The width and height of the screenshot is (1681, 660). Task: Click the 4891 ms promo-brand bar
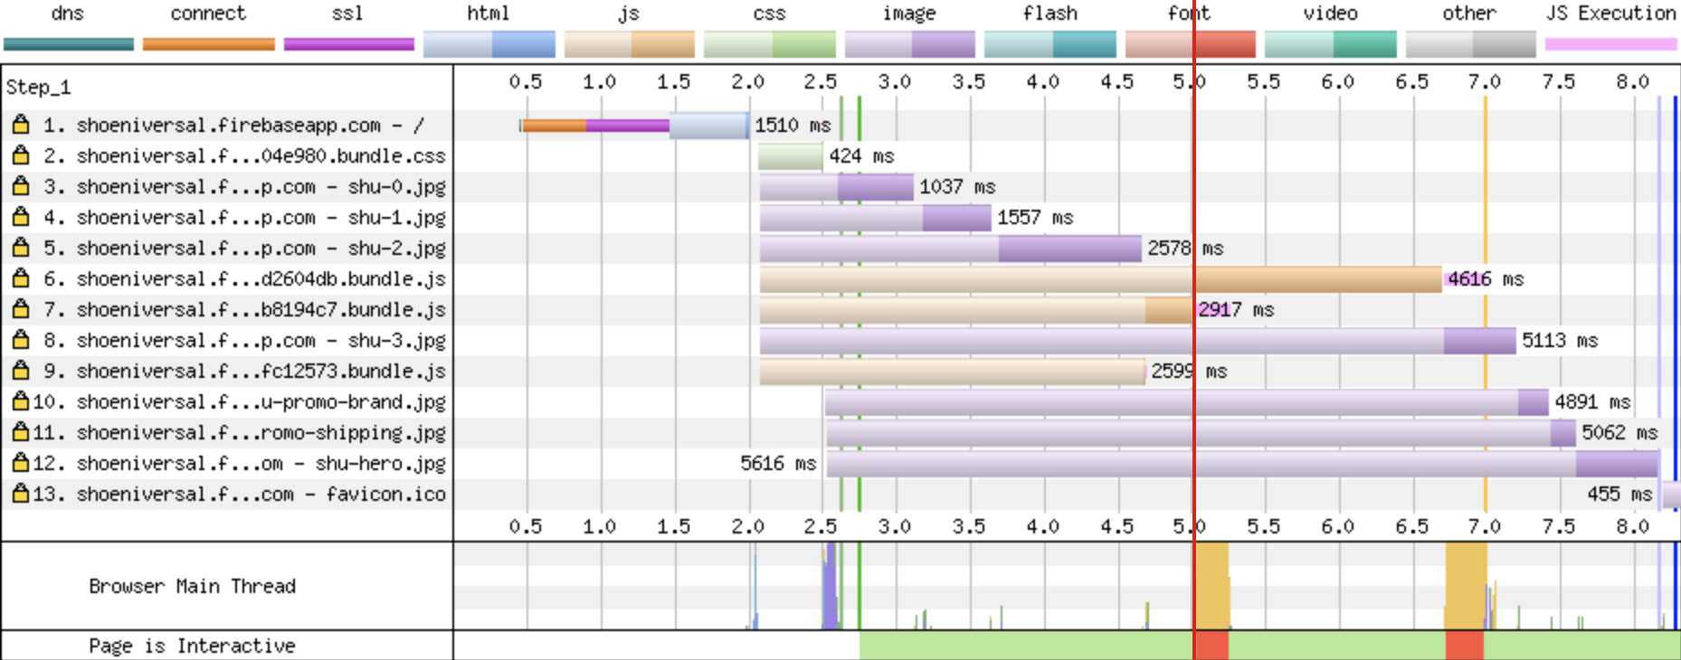pyautogui.click(x=1187, y=401)
